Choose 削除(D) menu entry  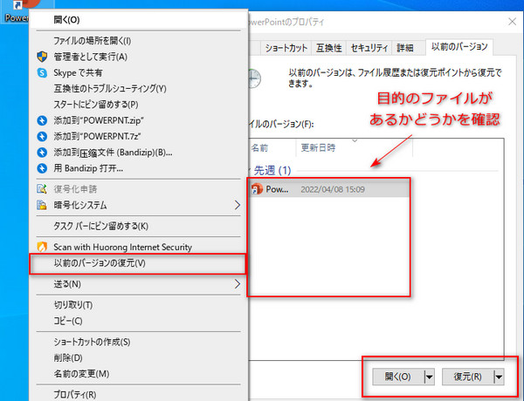coord(138,358)
